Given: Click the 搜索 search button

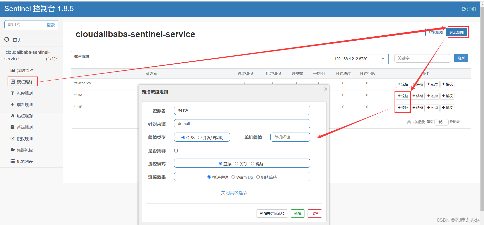Looking at the screenshot, I should coord(51,25).
